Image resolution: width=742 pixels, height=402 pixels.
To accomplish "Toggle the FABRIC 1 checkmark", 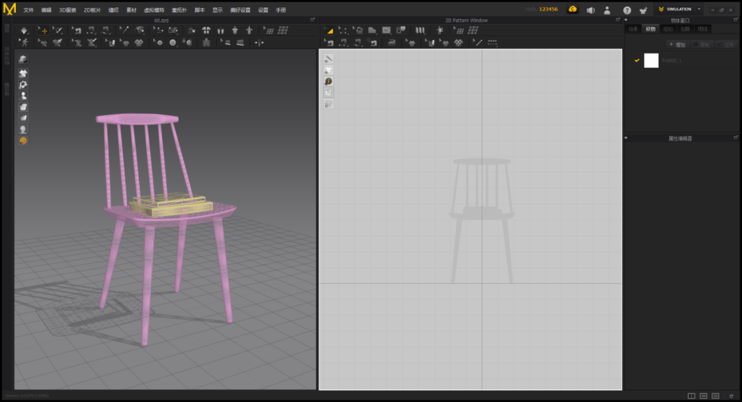I will point(637,60).
